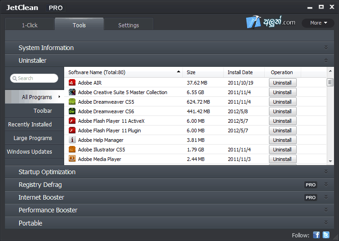Viewport: 339px width, 241px height.
Task: Click the Adobe Help Manager info icon
Action: pyautogui.click(x=72, y=140)
